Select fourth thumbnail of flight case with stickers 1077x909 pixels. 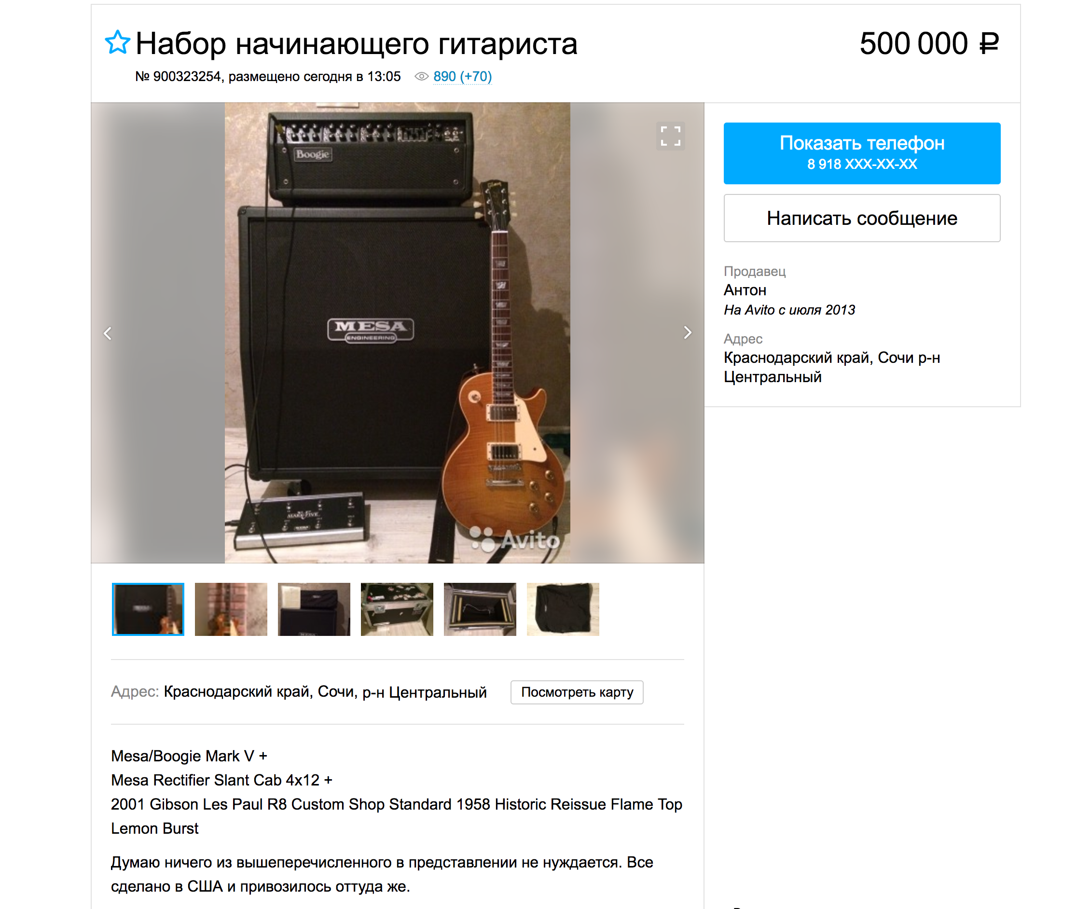(x=397, y=609)
